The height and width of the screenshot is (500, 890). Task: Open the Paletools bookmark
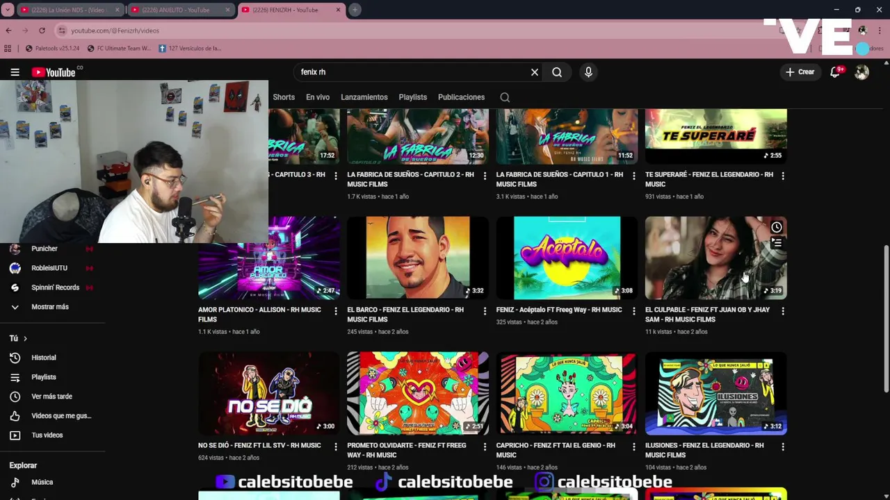coord(52,49)
